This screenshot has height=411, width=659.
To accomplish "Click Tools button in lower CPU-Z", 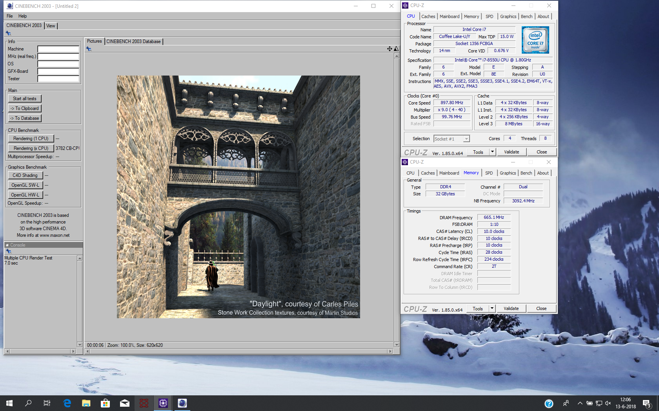I will point(478,308).
